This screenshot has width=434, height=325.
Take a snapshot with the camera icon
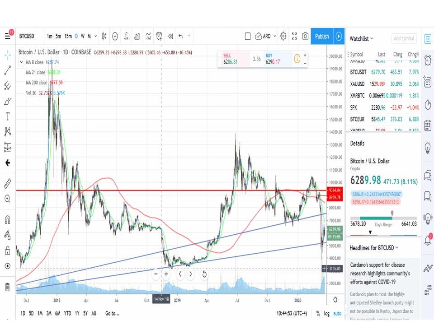tap(305, 36)
